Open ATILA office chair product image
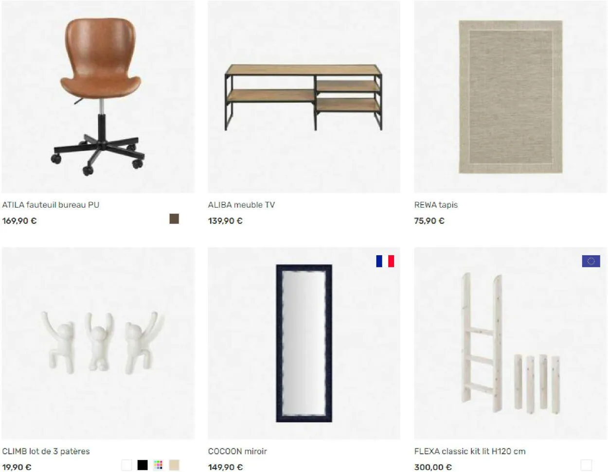Image resolution: width=608 pixels, height=472 pixels. pos(98,97)
